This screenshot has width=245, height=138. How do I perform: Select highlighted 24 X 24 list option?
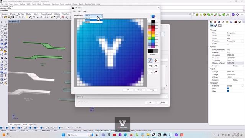pos(93,20)
